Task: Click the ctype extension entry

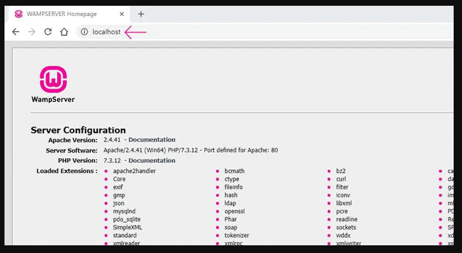Action: 232,179
